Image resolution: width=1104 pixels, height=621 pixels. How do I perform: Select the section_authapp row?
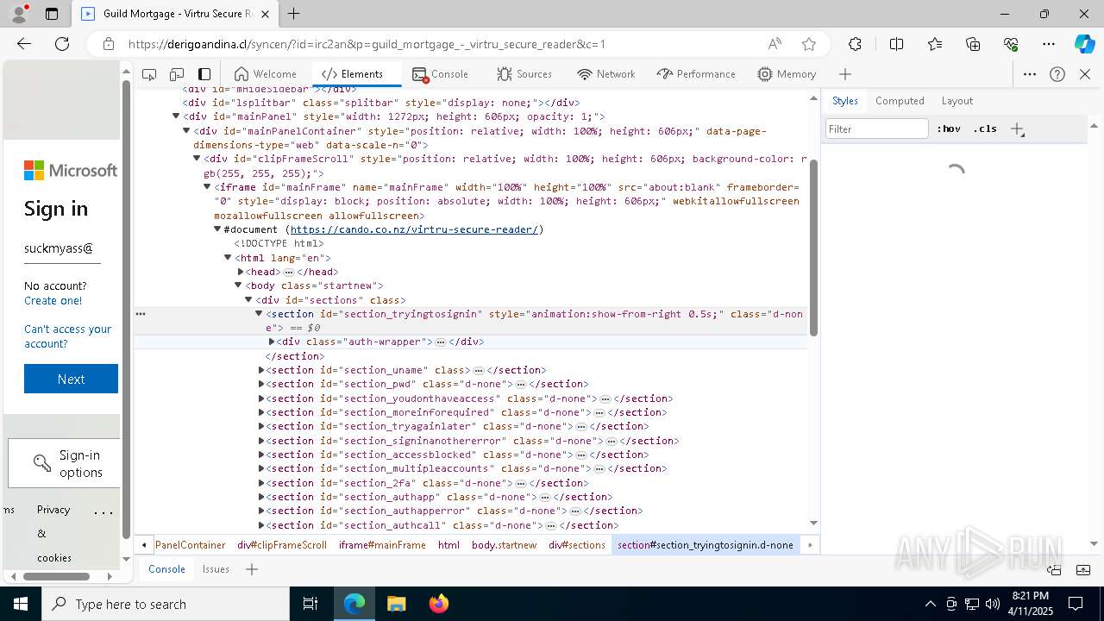(470, 497)
